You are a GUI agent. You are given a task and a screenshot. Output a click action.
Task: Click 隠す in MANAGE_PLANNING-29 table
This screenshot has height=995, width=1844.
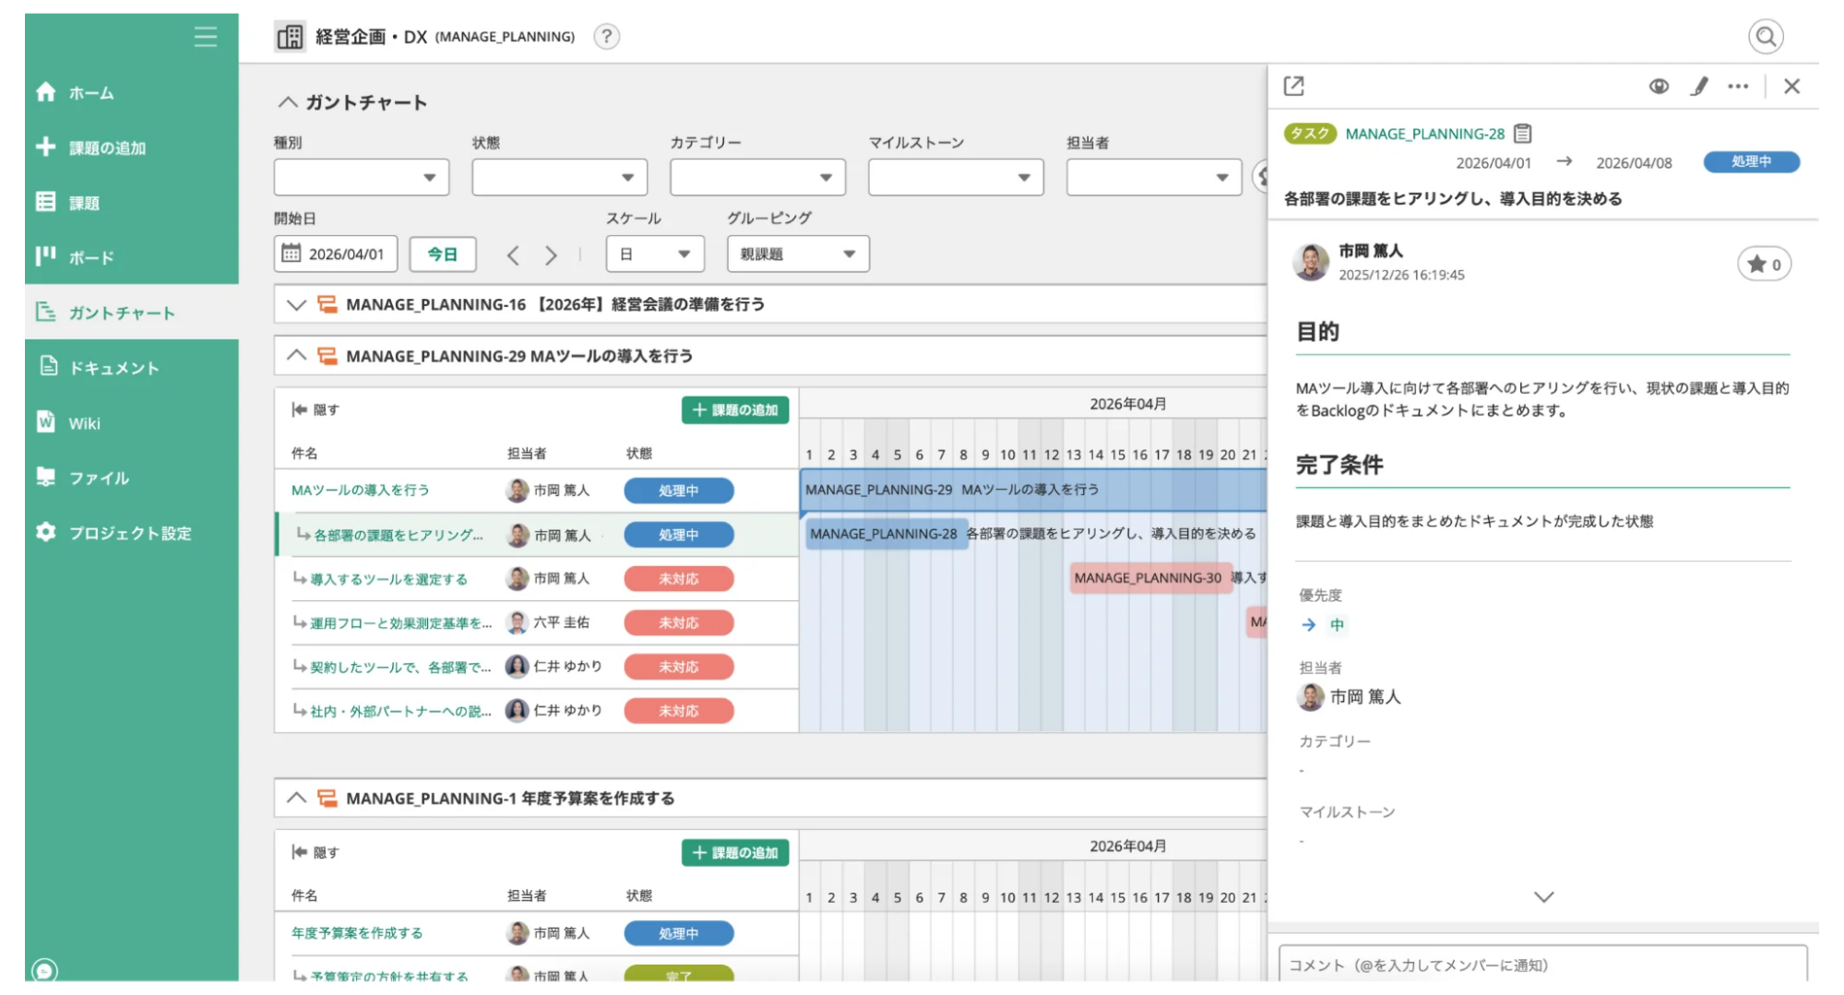click(x=315, y=409)
